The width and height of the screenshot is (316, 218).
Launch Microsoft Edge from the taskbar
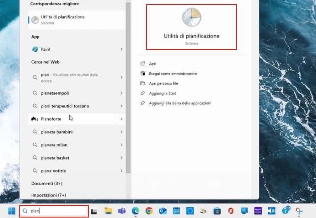(x=135, y=211)
